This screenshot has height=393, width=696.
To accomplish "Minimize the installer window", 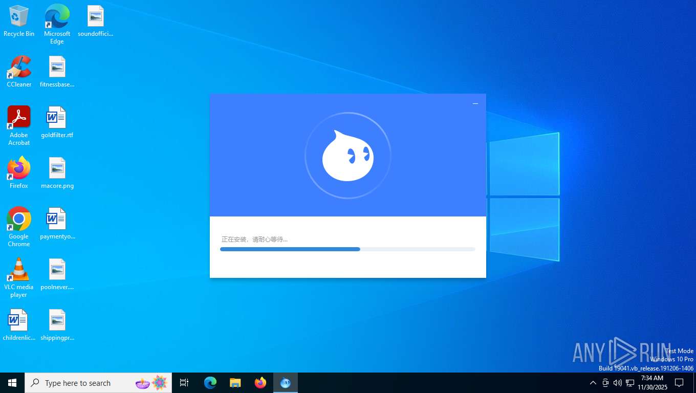I will 475,103.
